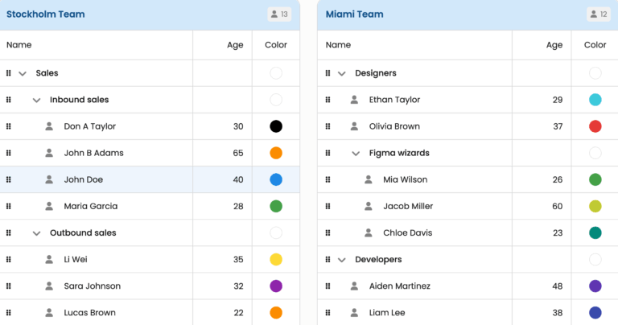Click the red color swatch for Olivia Brown
The image size is (618, 325).
point(595,126)
